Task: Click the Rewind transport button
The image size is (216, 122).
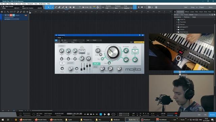Action: coord(88,114)
